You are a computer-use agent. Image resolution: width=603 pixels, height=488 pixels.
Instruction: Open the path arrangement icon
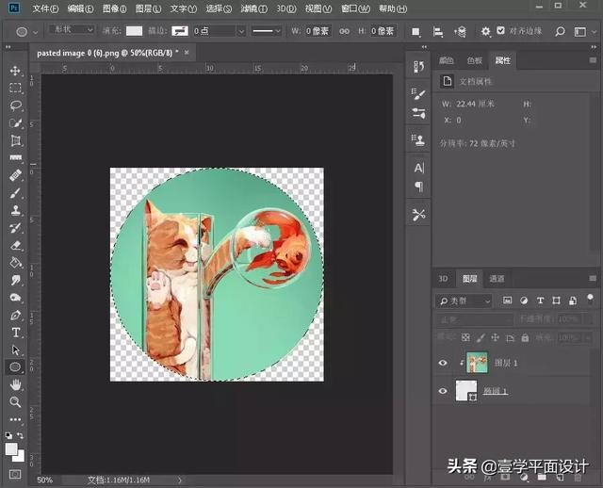pos(460,31)
